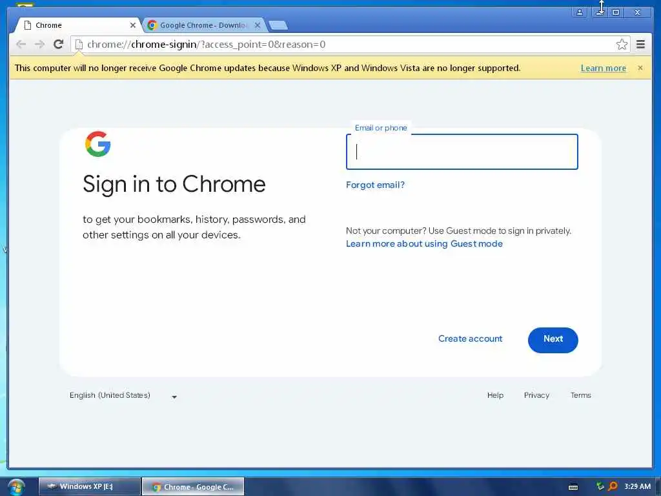Click the address bar URL text

point(206,45)
